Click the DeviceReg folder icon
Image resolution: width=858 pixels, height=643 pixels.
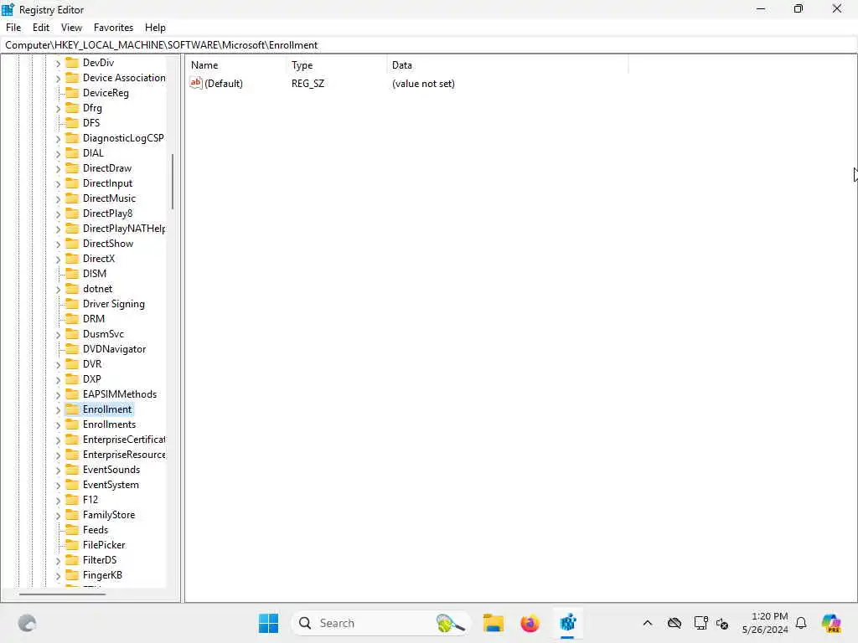[72, 92]
